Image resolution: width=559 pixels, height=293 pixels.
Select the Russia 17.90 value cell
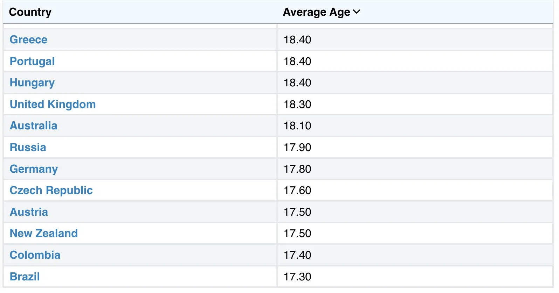pyautogui.click(x=297, y=147)
